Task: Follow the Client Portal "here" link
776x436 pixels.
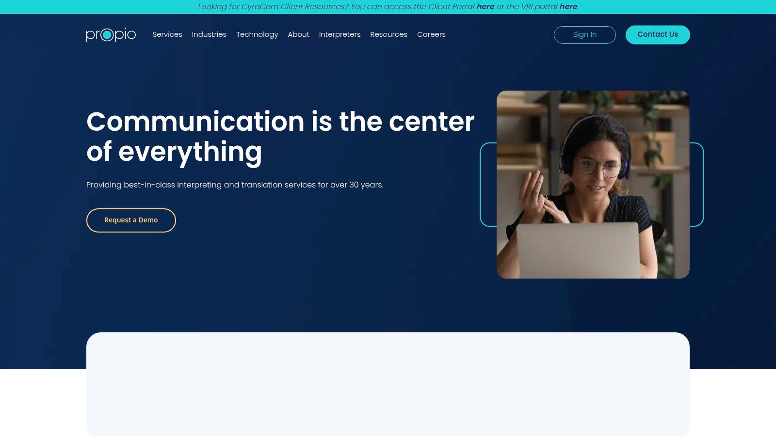Action: tap(485, 7)
